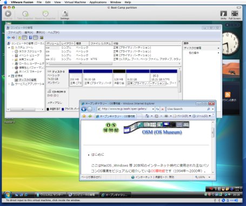
Task: Click the ボリューム column header
Action: [x=52, y=43]
